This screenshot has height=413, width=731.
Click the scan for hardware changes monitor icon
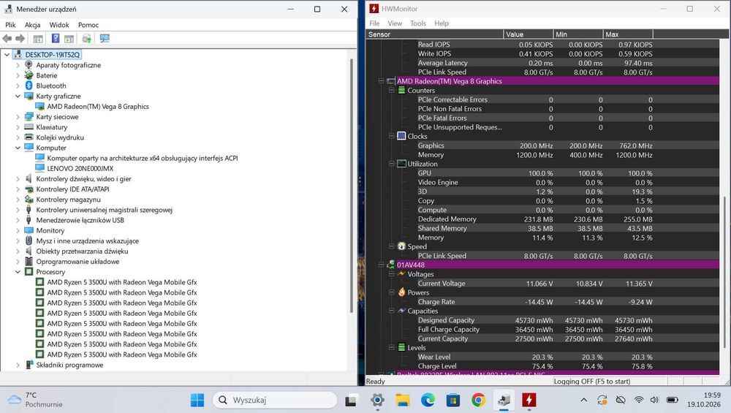click(x=105, y=39)
